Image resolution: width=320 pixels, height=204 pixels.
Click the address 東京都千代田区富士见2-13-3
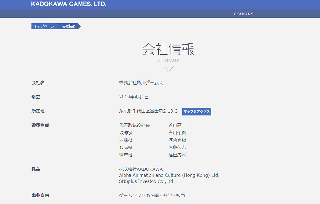click(x=148, y=111)
